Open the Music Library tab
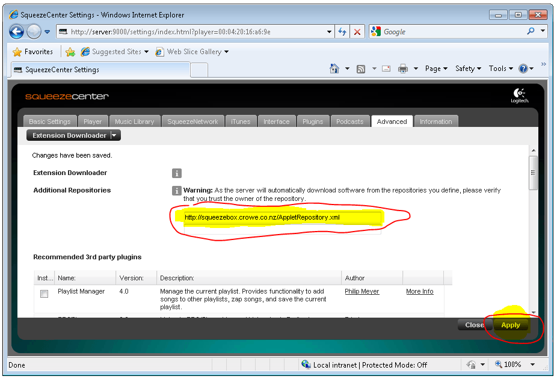This screenshot has width=557, height=379. pos(135,122)
